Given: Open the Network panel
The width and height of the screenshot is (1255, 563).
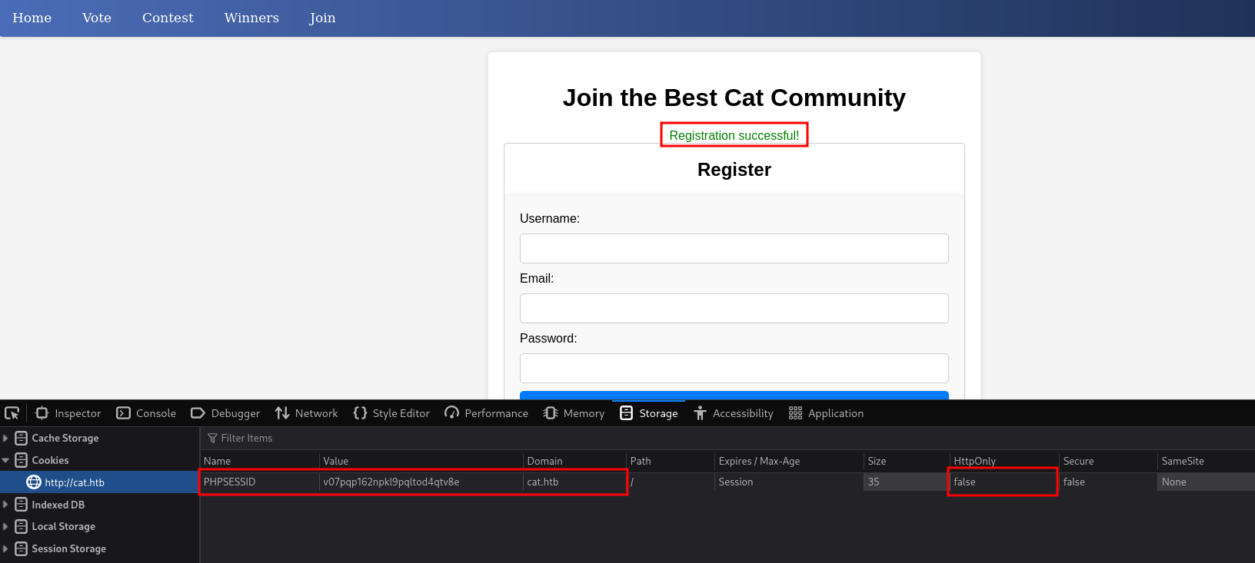Looking at the screenshot, I should [x=307, y=413].
